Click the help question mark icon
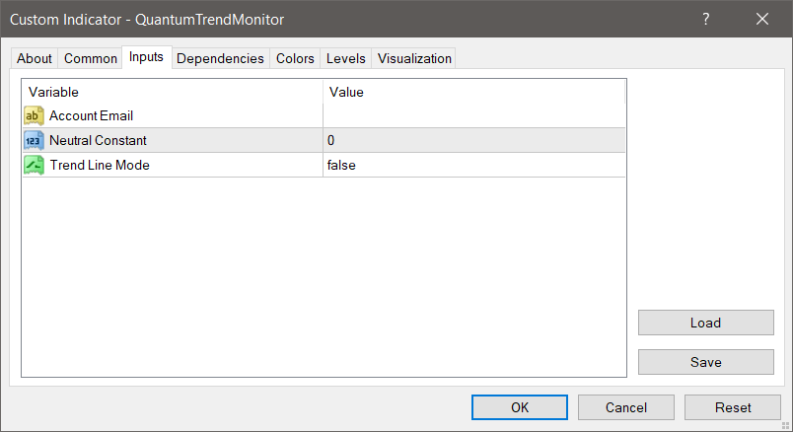 (706, 19)
